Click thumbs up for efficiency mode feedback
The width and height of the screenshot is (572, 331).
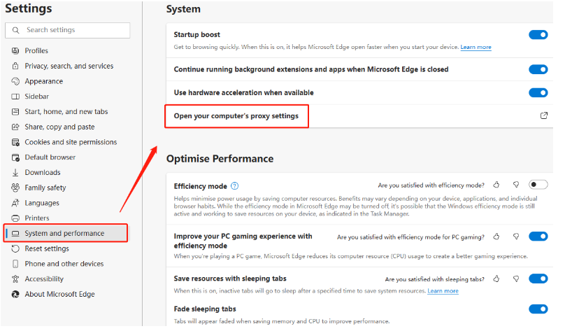point(496,185)
